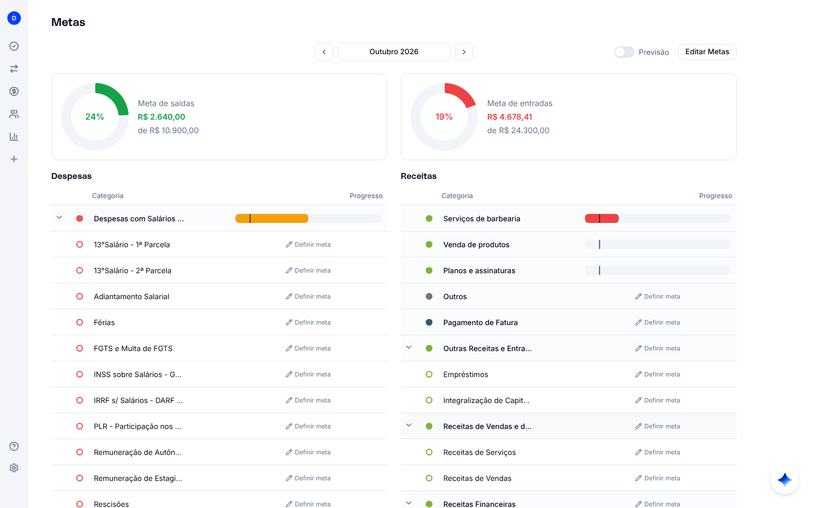
Task: Click Venda de produtos progress bar
Action: [658, 245]
